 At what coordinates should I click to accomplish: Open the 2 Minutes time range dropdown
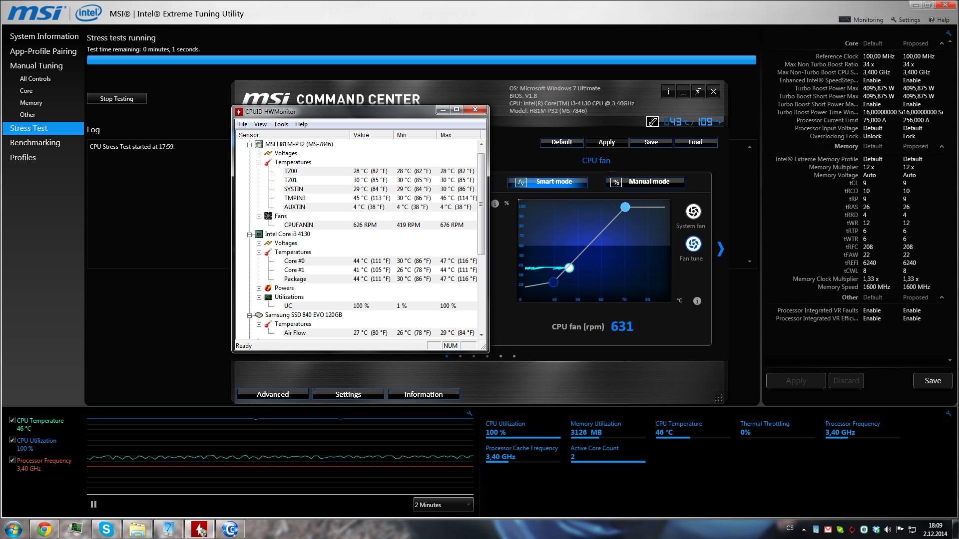443,505
